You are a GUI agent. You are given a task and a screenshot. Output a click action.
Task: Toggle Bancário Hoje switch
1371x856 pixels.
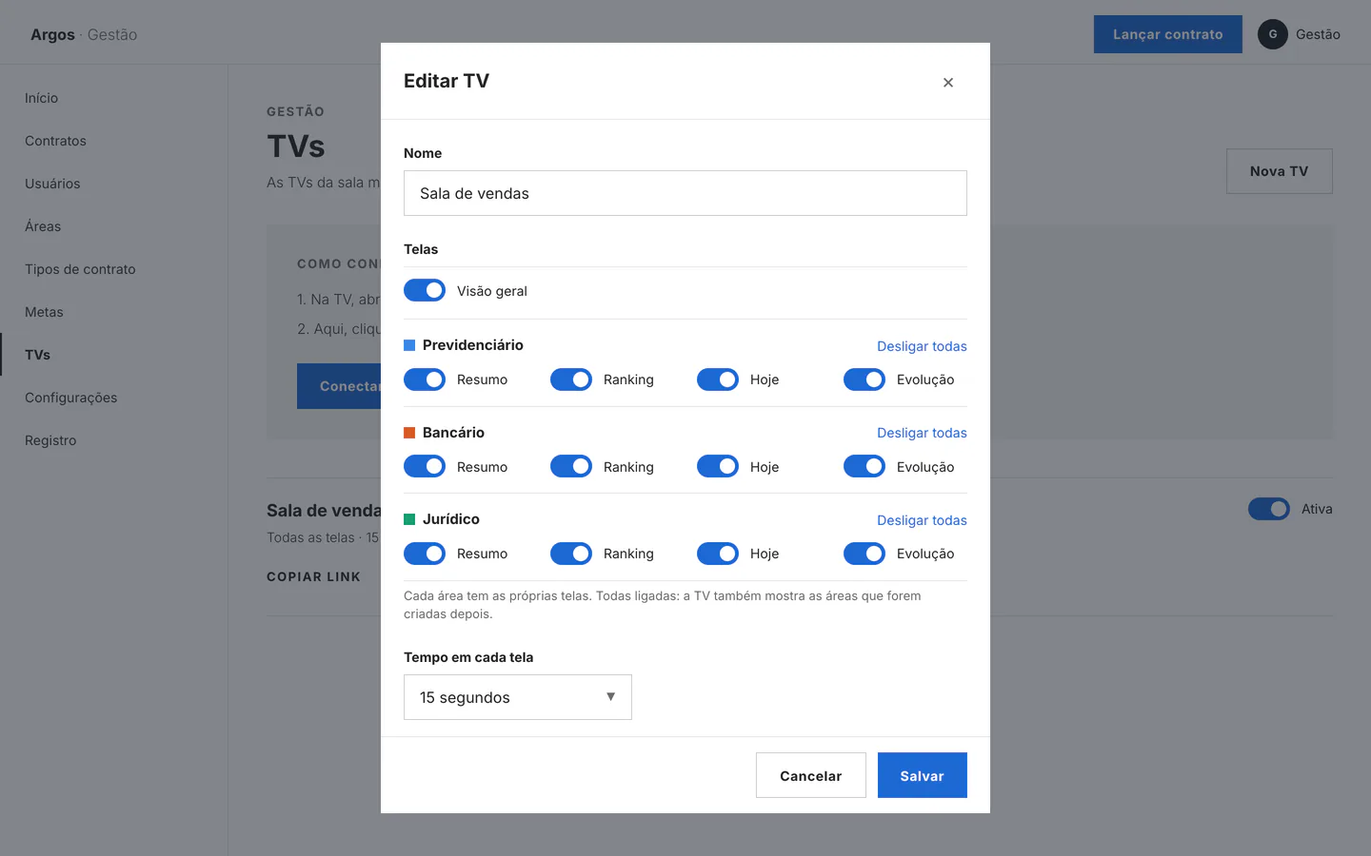718,466
